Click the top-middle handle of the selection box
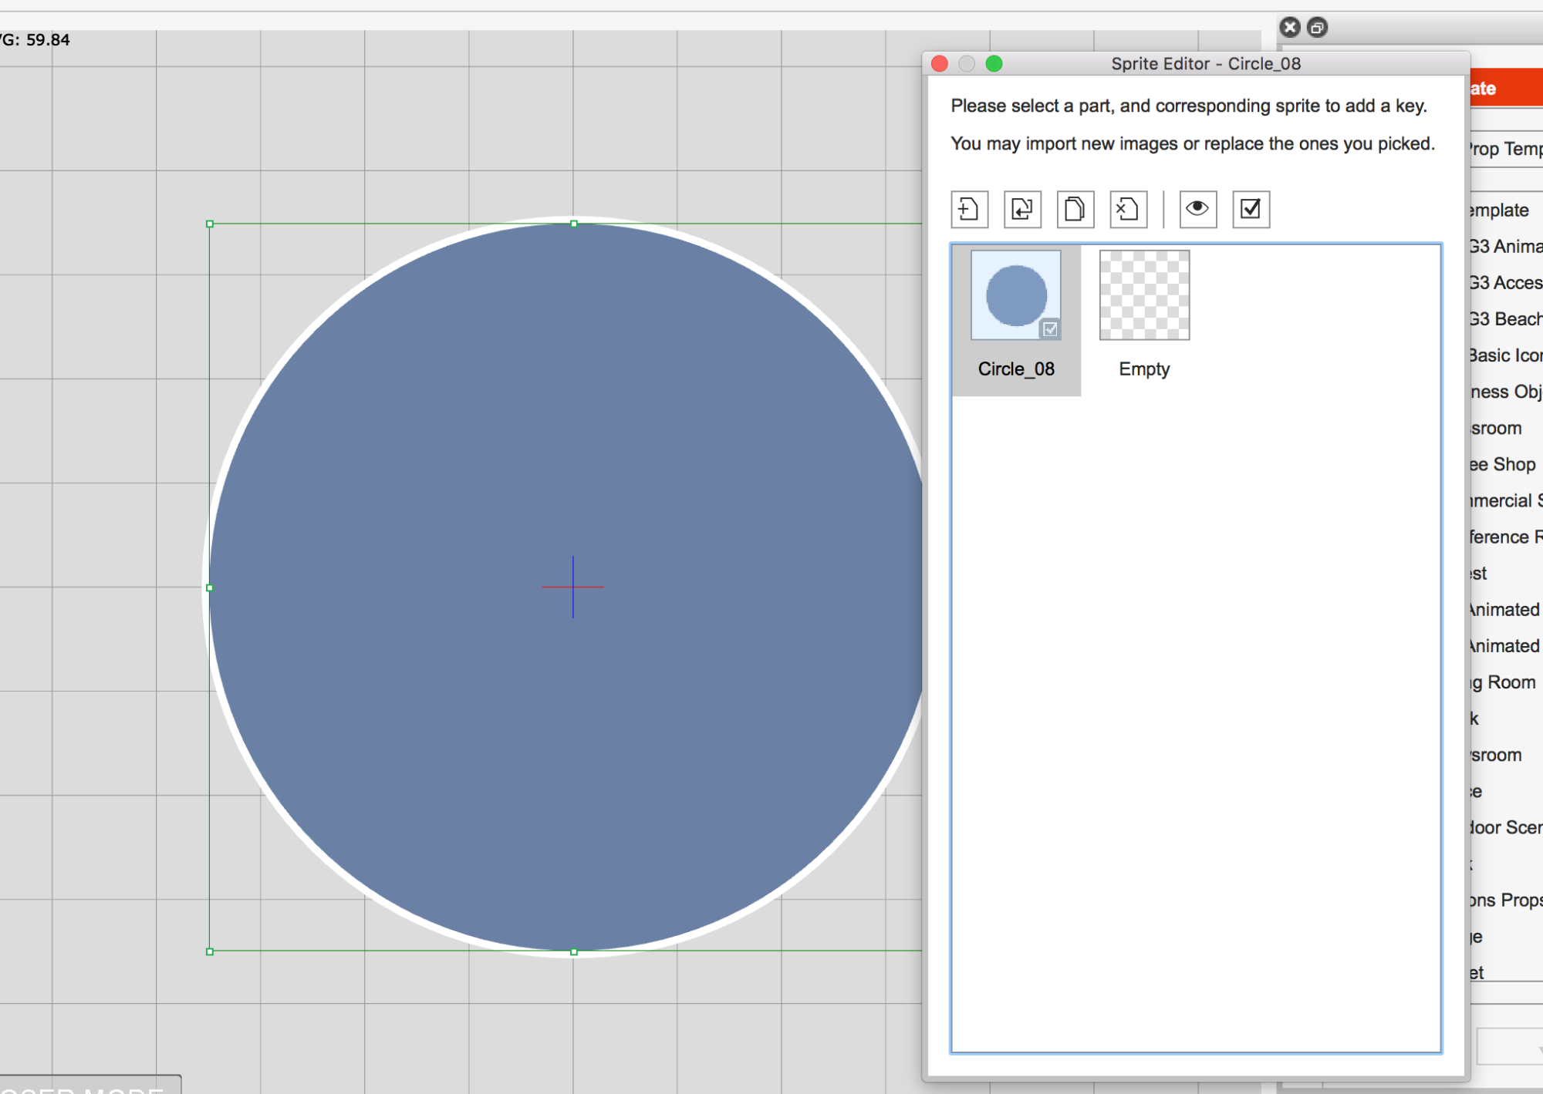This screenshot has width=1543, height=1094. tap(574, 224)
